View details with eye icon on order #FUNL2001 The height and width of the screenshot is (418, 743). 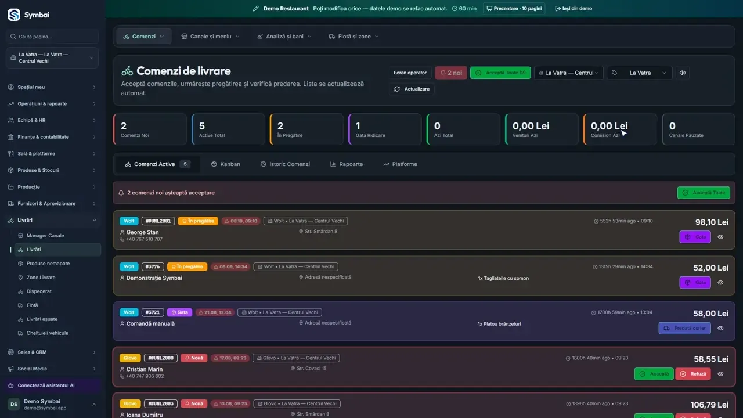[x=720, y=237]
